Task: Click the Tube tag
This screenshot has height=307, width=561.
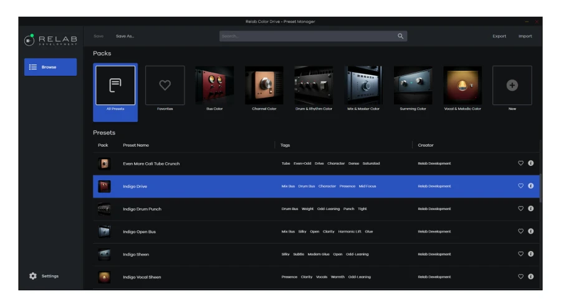Action: tap(286, 163)
